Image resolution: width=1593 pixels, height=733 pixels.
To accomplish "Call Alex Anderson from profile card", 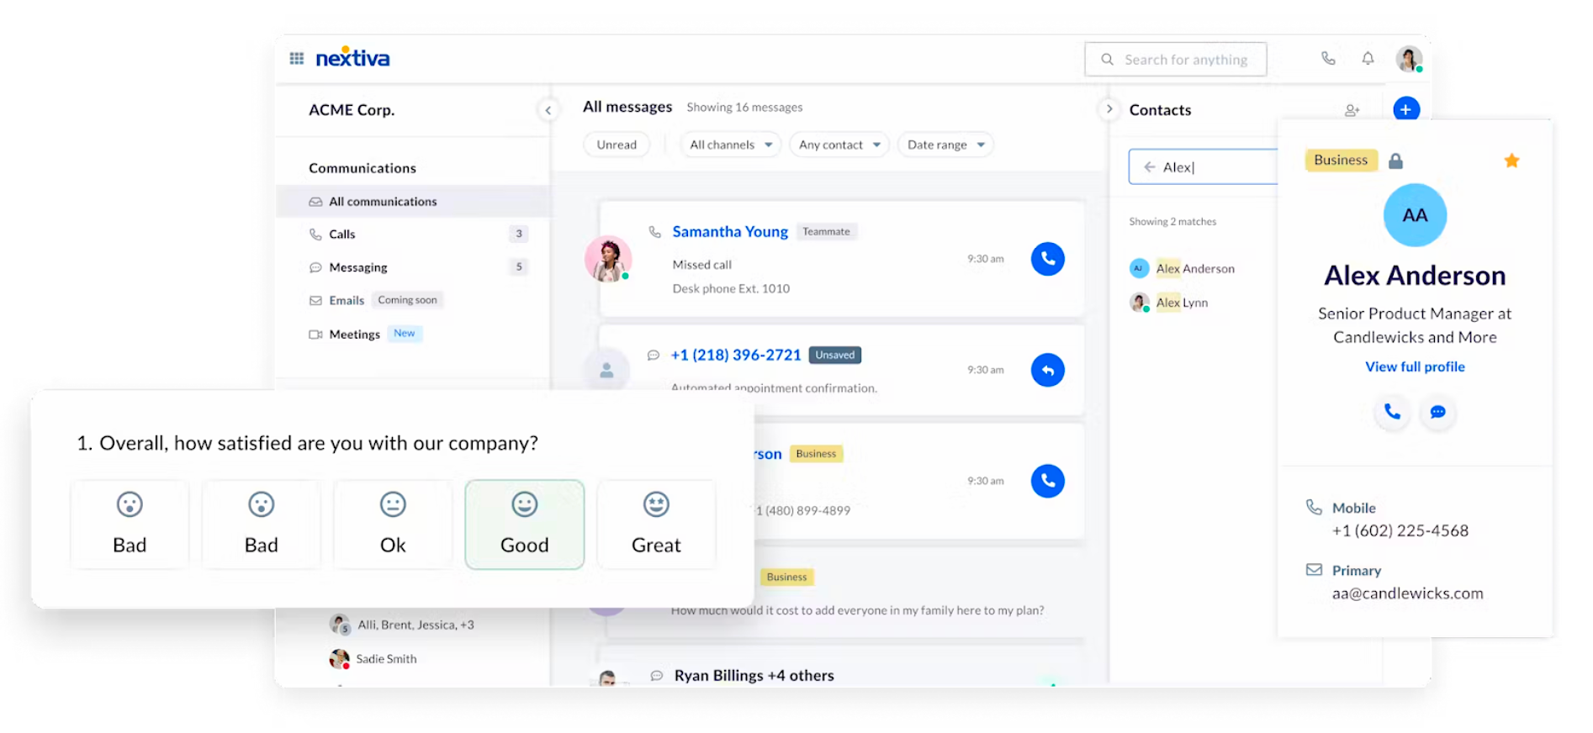I will click(1392, 412).
